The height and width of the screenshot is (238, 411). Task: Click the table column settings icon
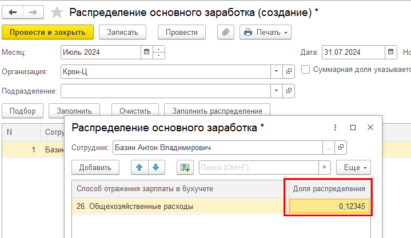(185, 167)
